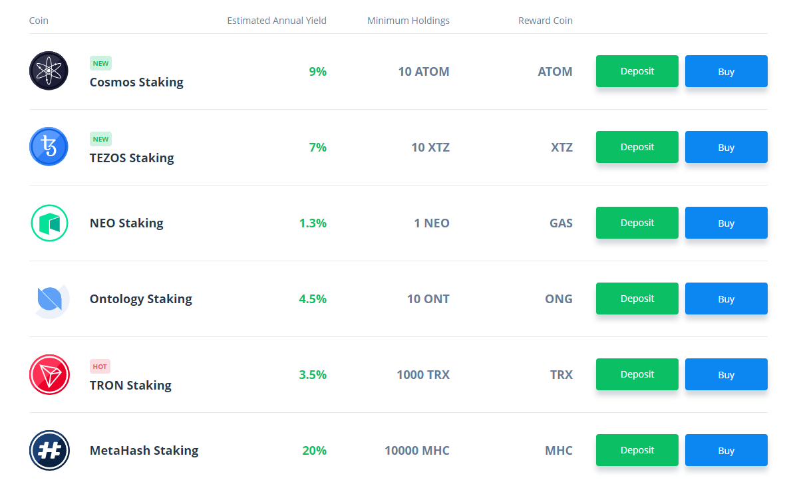Screen dimensions: 789x486
Task: Click the NEW badge above Cosmos Staking
Action: click(100, 64)
